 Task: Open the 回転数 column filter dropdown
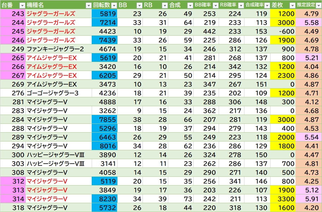pos(114,5)
